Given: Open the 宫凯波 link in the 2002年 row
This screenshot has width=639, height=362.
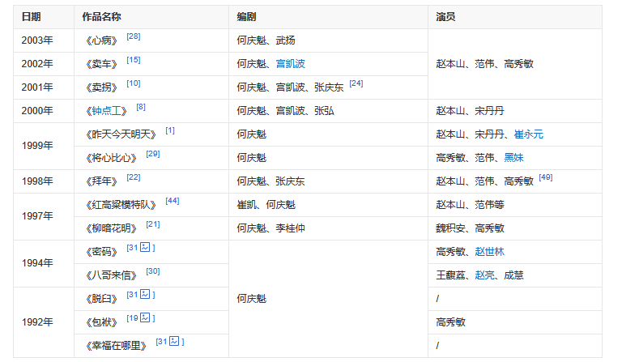Looking at the screenshot, I should click(290, 63).
